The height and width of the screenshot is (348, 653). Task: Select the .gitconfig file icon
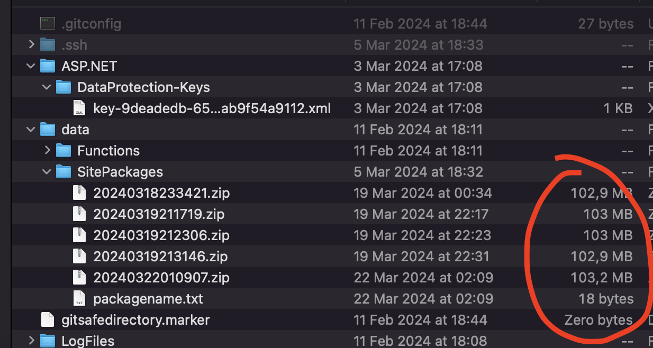click(48, 23)
